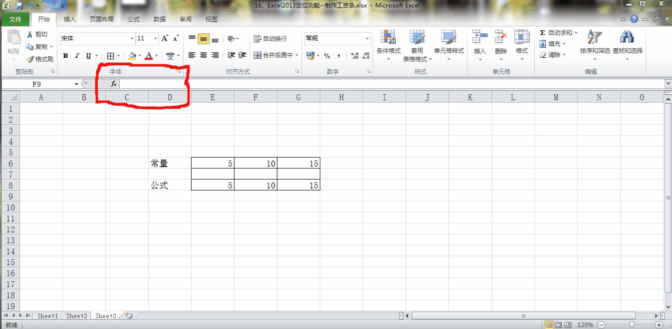Viewport: 672px width, 329px height.
Task: Decrease cell indent
Action: pyautogui.click(x=231, y=55)
